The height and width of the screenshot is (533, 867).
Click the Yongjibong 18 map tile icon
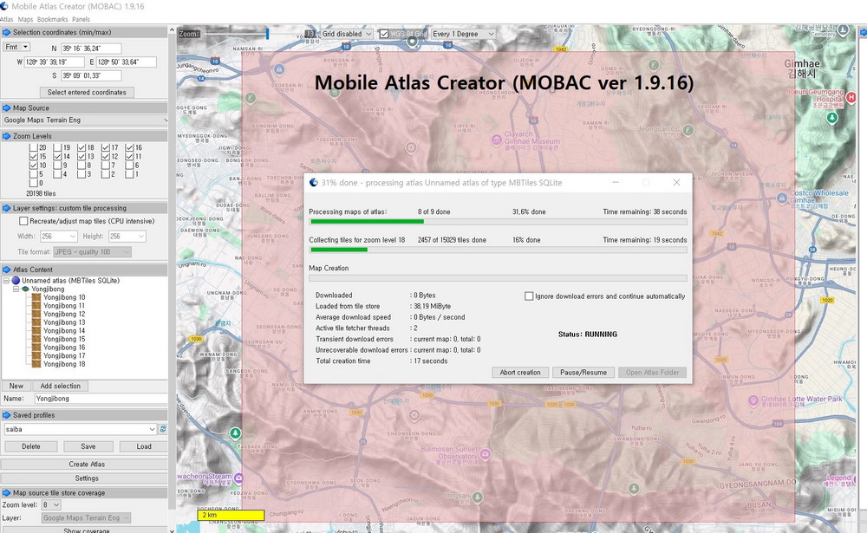tap(36, 364)
